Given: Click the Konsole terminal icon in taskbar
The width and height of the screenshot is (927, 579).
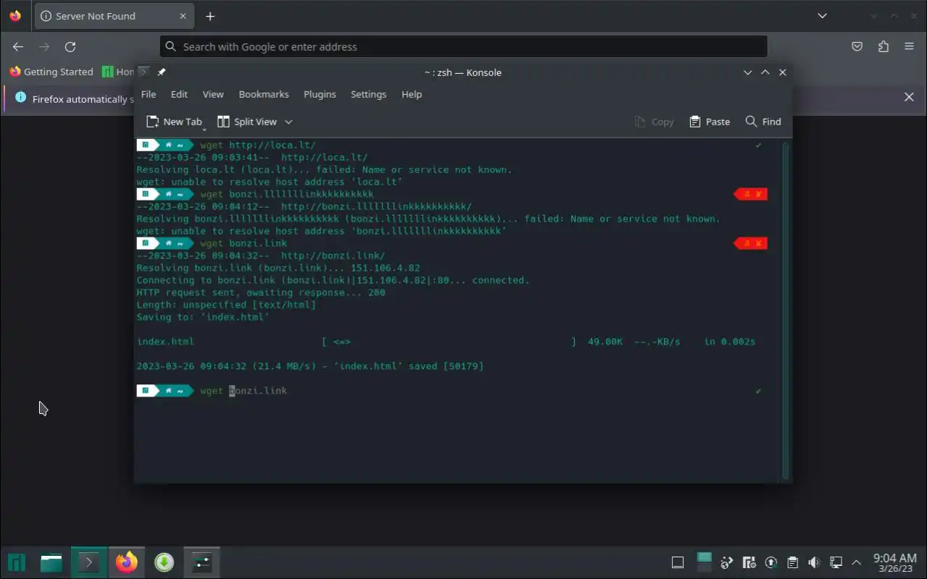Looking at the screenshot, I should pos(89,562).
